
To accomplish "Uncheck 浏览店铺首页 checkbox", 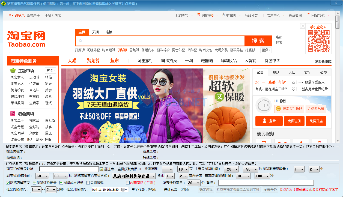I will pos(8,183).
